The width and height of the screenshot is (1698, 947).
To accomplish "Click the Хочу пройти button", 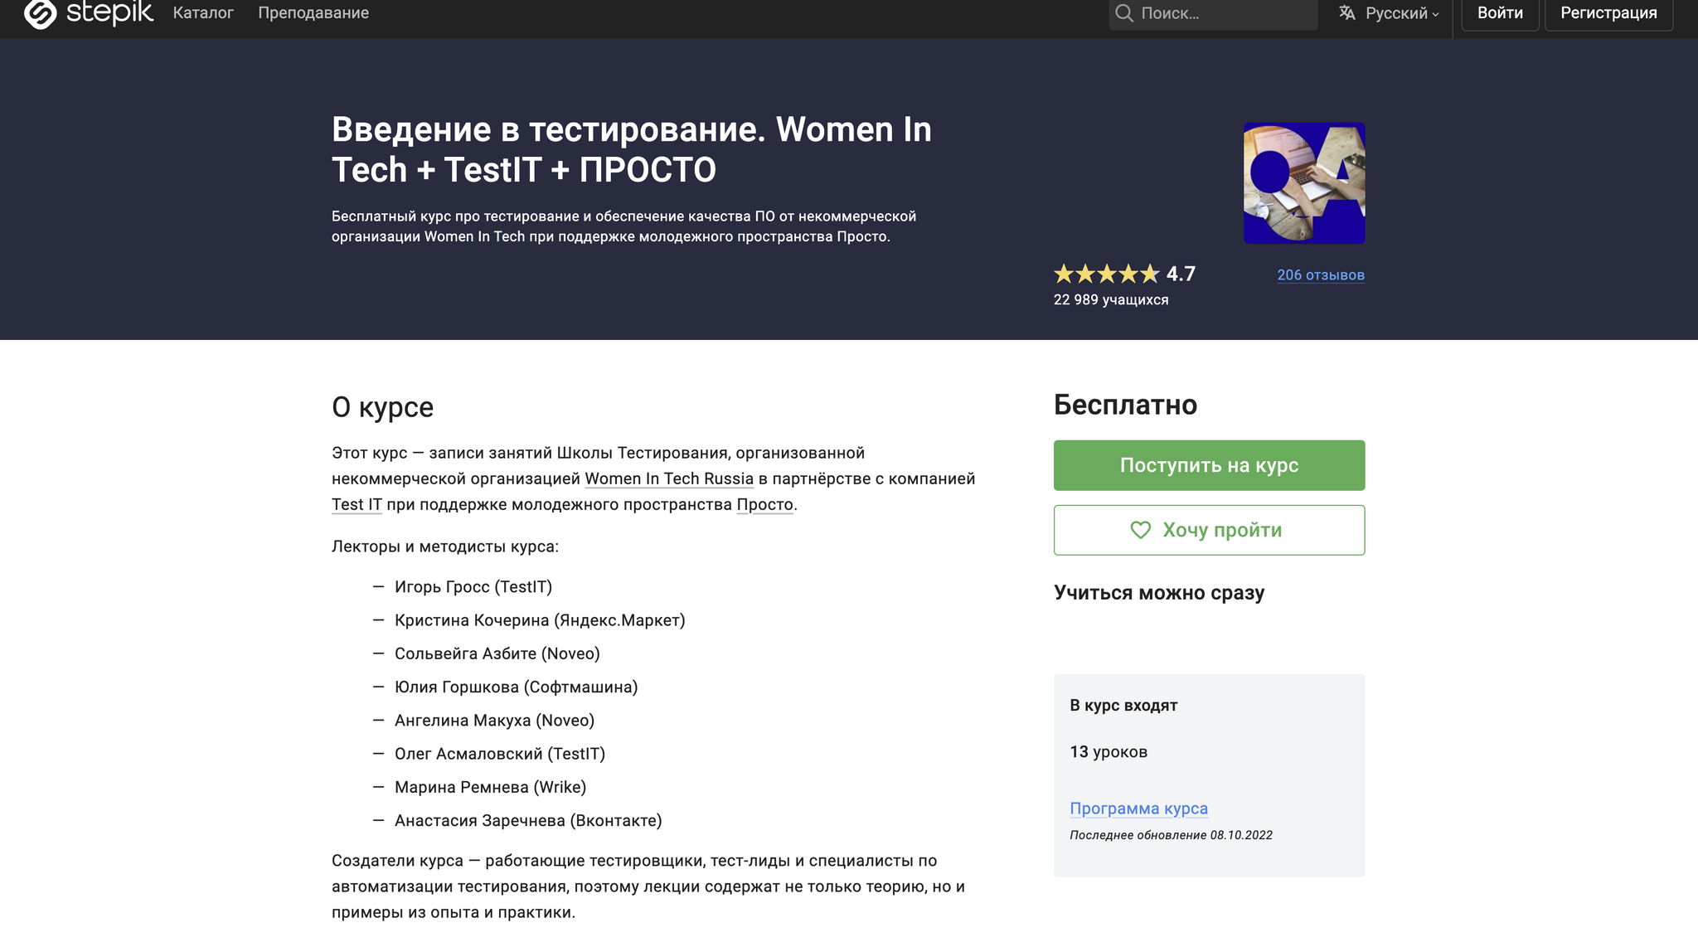I will pos(1208,530).
